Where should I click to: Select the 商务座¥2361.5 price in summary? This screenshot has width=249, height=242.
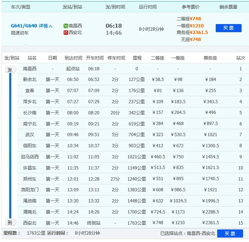pos(192,33)
